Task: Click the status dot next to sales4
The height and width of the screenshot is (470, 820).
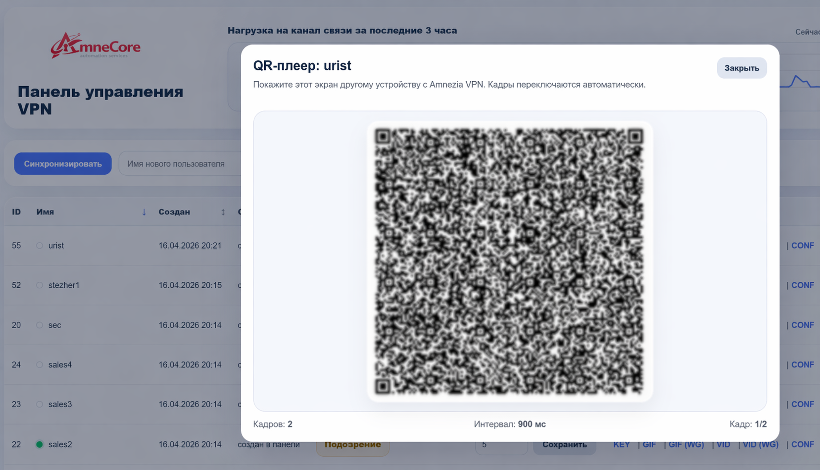Action: (40, 365)
